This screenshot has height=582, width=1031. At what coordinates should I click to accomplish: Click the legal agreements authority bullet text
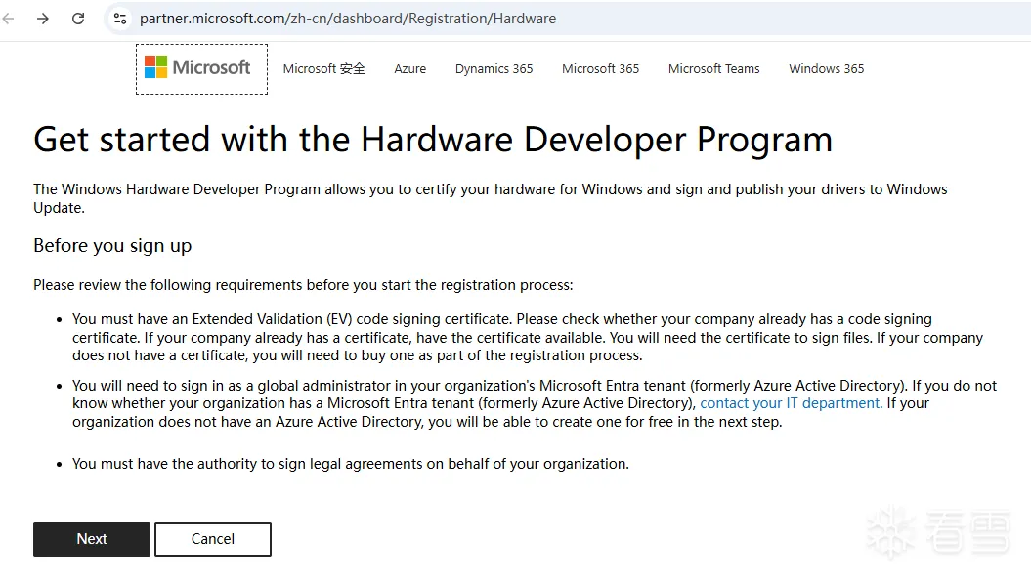(x=351, y=464)
